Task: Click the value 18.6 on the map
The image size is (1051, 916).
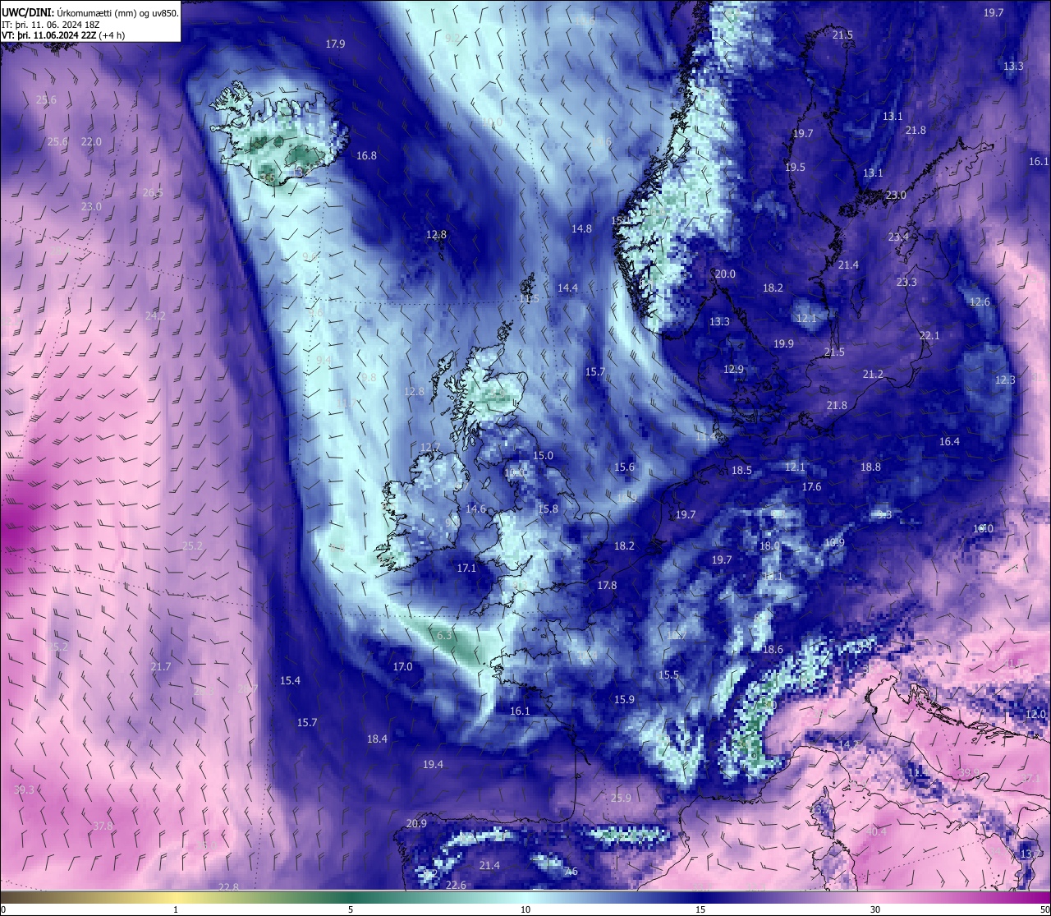Action: tap(773, 650)
